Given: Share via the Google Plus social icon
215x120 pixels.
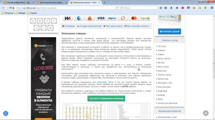Looking at the screenshot, I should (43, 28).
